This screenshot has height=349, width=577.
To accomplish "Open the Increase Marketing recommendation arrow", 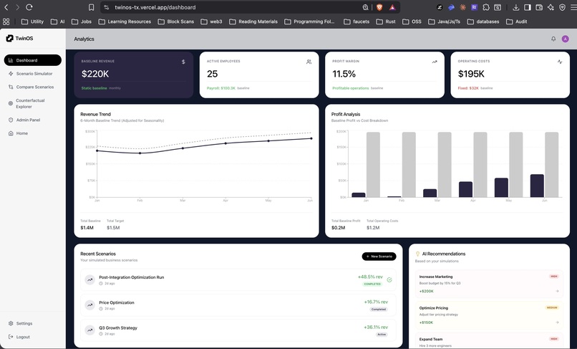I will pos(557,291).
